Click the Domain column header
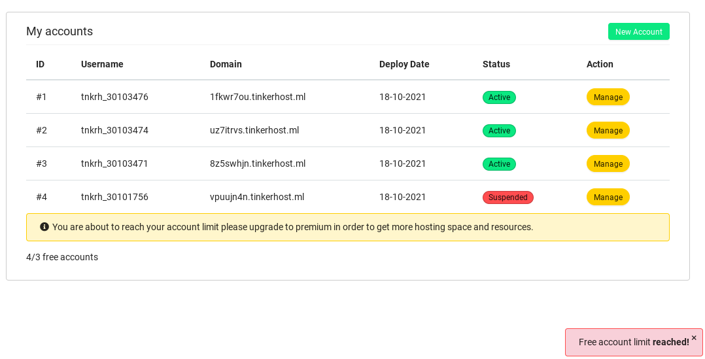Image resolution: width=705 pixels, height=359 pixels. [x=226, y=64]
